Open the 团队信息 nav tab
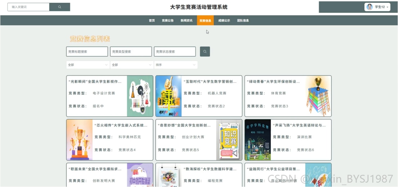This screenshot has height=187, width=398. 243,20
